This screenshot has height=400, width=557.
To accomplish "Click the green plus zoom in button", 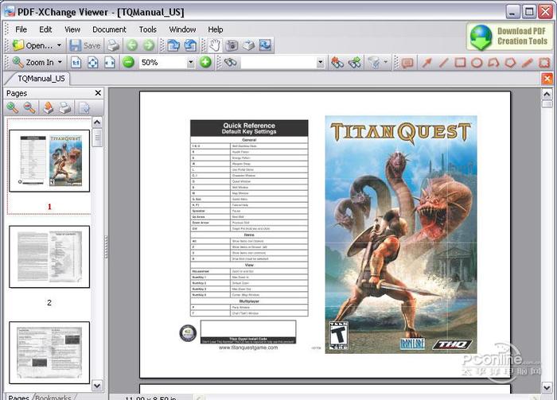I will click(205, 63).
